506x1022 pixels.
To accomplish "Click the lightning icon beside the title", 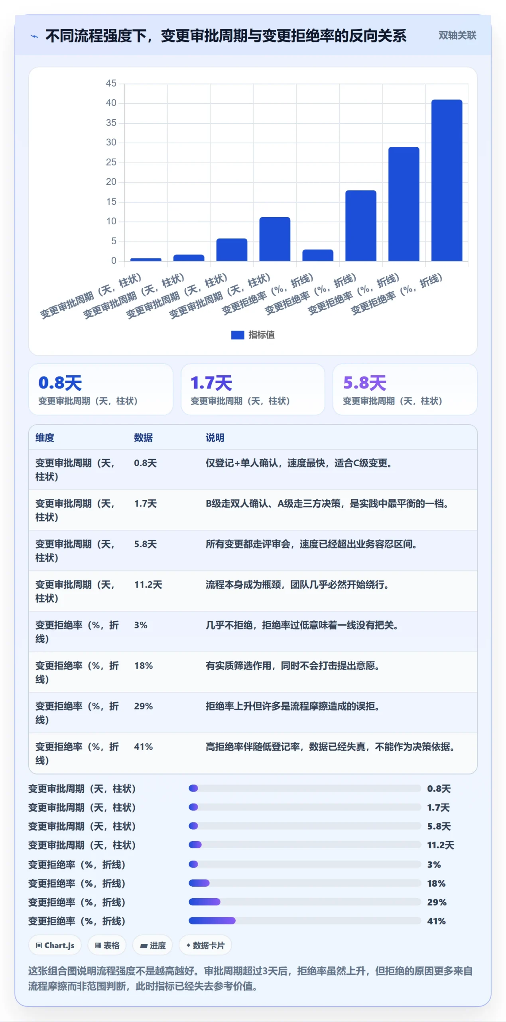I will (x=35, y=36).
